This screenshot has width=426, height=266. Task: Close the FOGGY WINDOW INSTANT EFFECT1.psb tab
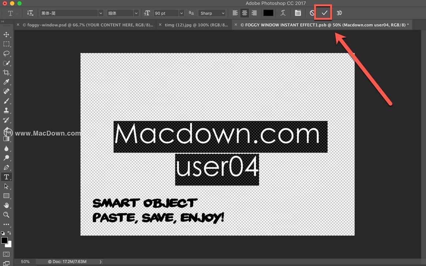click(x=236, y=25)
